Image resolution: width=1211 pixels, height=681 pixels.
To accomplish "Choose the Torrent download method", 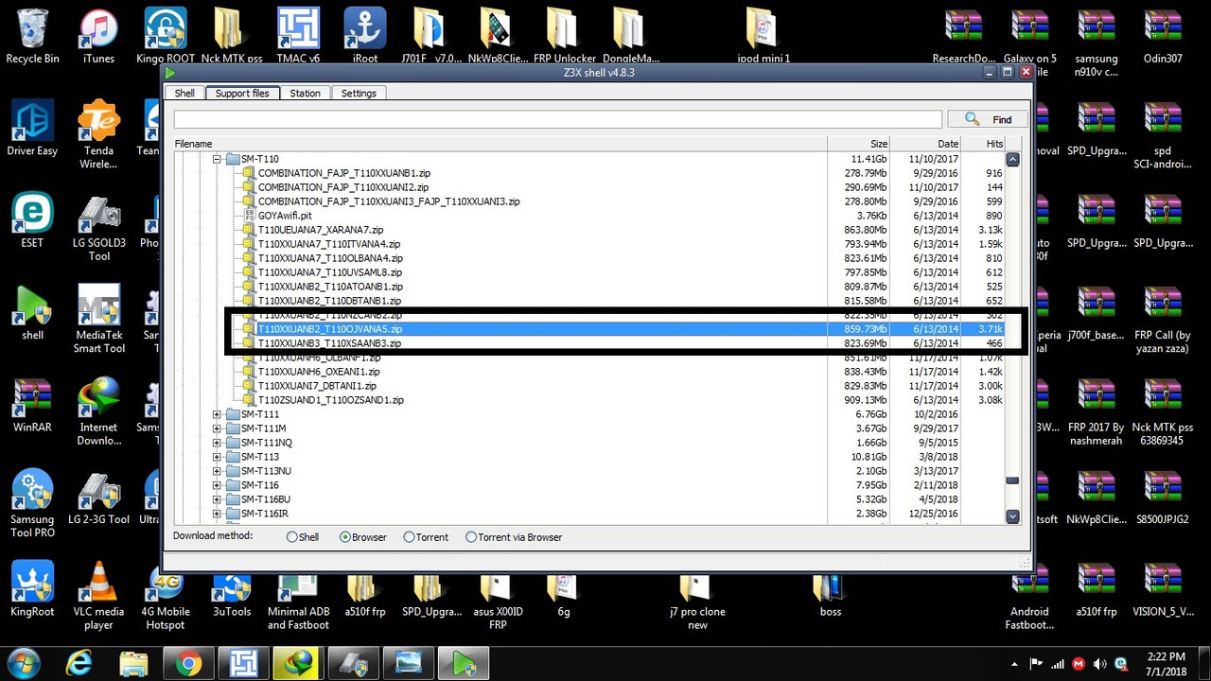I will [409, 537].
